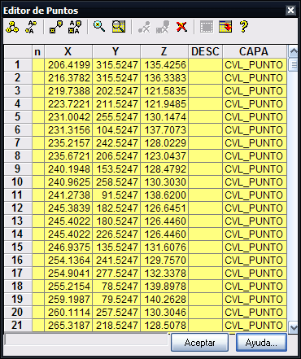
Task: Click the X column header
Action: [x=68, y=51]
